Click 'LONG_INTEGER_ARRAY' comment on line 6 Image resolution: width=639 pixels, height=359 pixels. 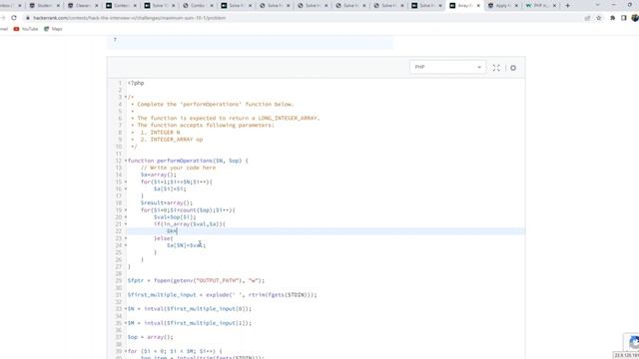coord(289,118)
